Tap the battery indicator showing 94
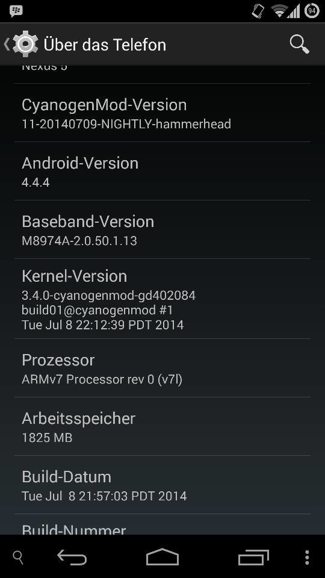The height and width of the screenshot is (578, 325). [312, 11]
